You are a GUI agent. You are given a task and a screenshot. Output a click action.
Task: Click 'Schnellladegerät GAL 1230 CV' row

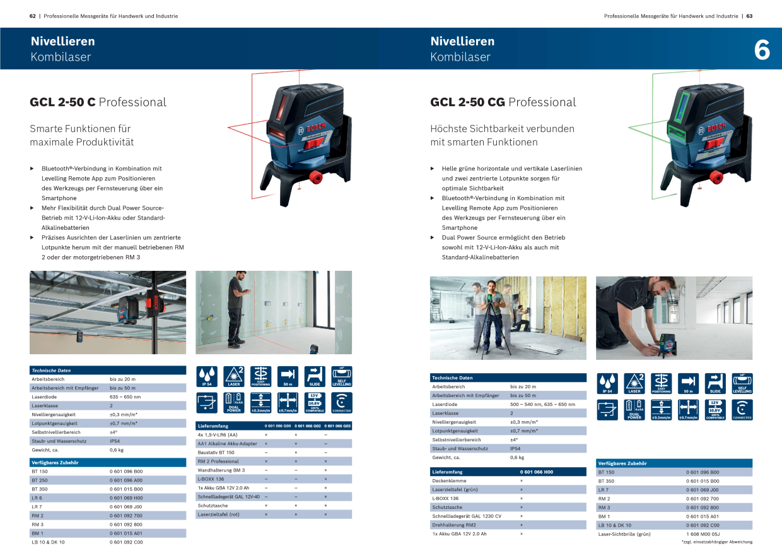click(508, 516)
